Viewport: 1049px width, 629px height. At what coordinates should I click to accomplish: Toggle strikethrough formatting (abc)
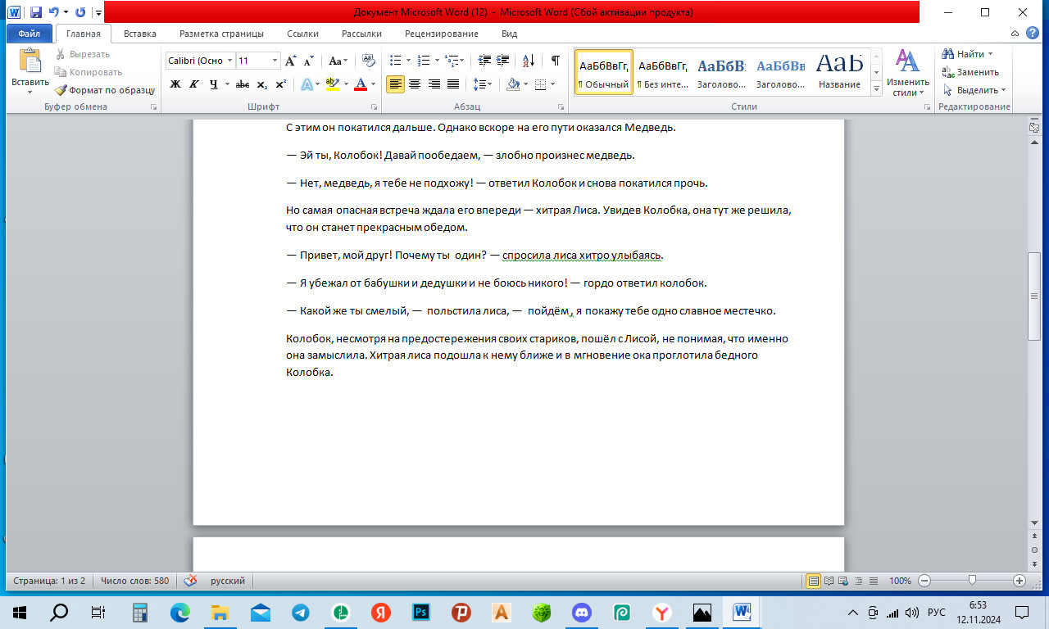click(x=243, y=84)
